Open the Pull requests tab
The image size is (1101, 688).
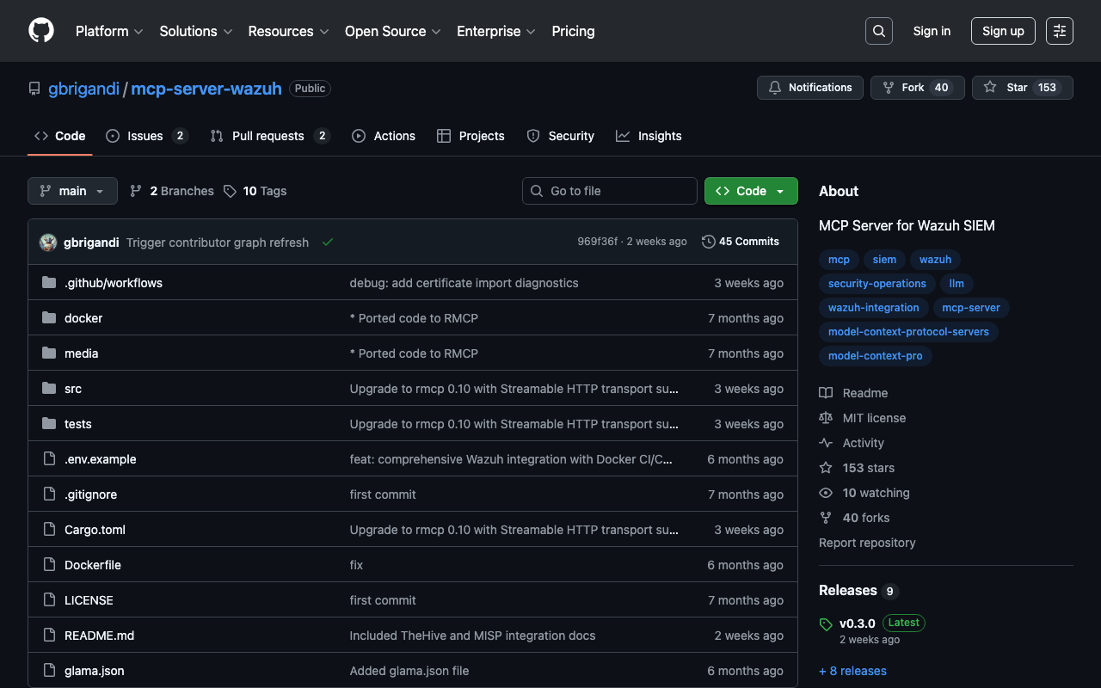(268, 136)
